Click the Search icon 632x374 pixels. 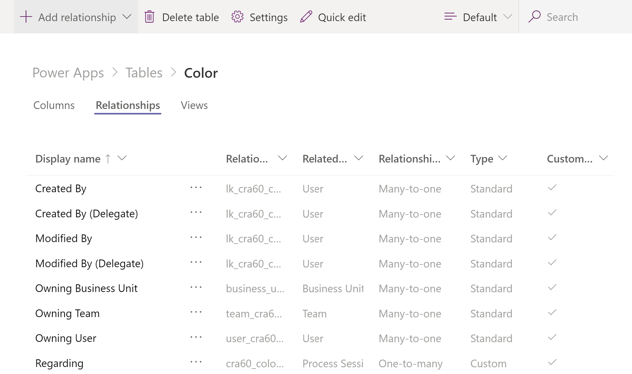point(534,17)
